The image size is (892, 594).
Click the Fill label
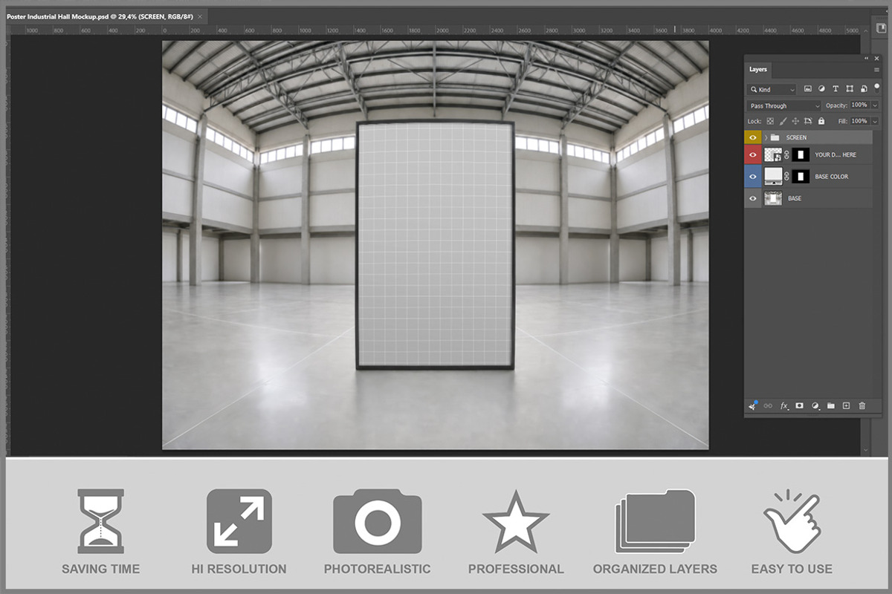(842, 121)
